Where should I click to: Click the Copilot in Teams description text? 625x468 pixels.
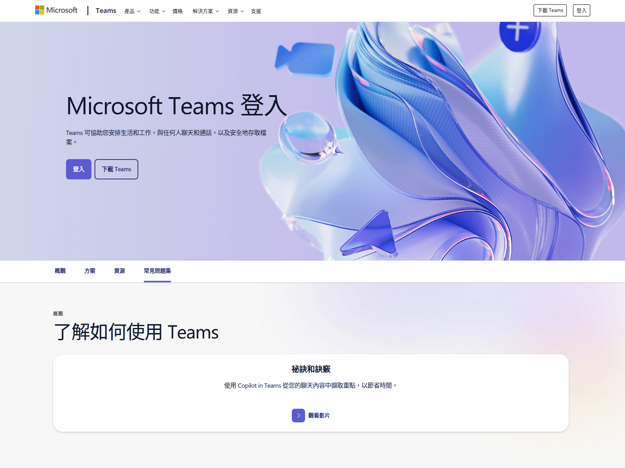point(311,385)
